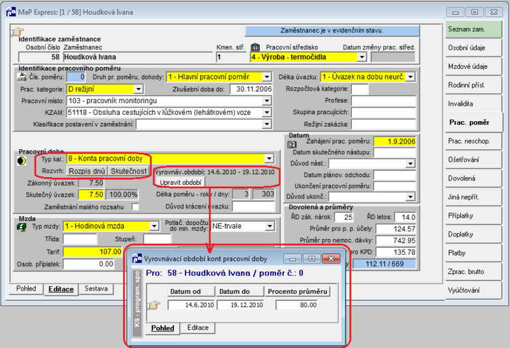Select the Editace tab in main window
Image resolution: width=510 pixels, height=348 pixels.
click(x=61, y=289)
